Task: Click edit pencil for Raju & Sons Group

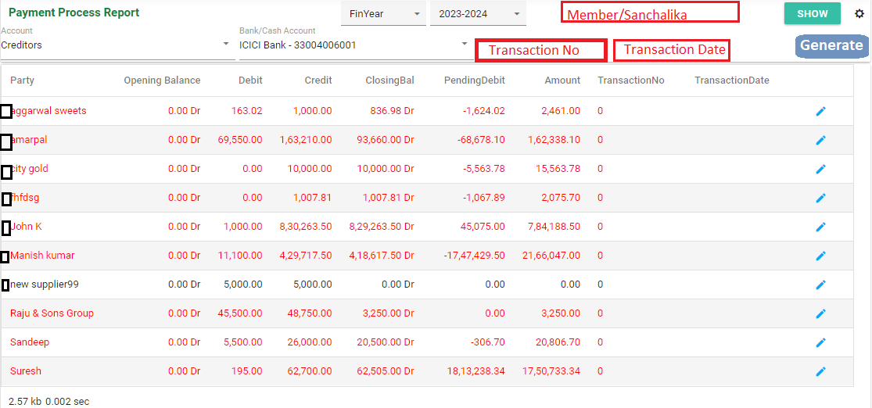Action: pyautogui.click(x=820, y=313)
